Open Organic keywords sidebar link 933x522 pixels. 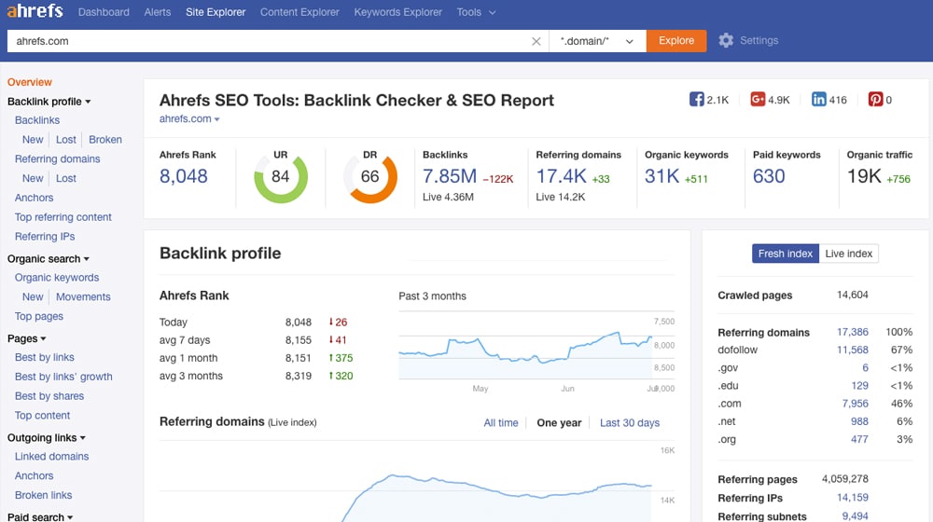click(57, 278)
